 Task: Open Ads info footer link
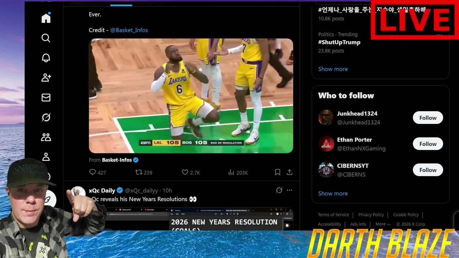(x=358, y=224)
